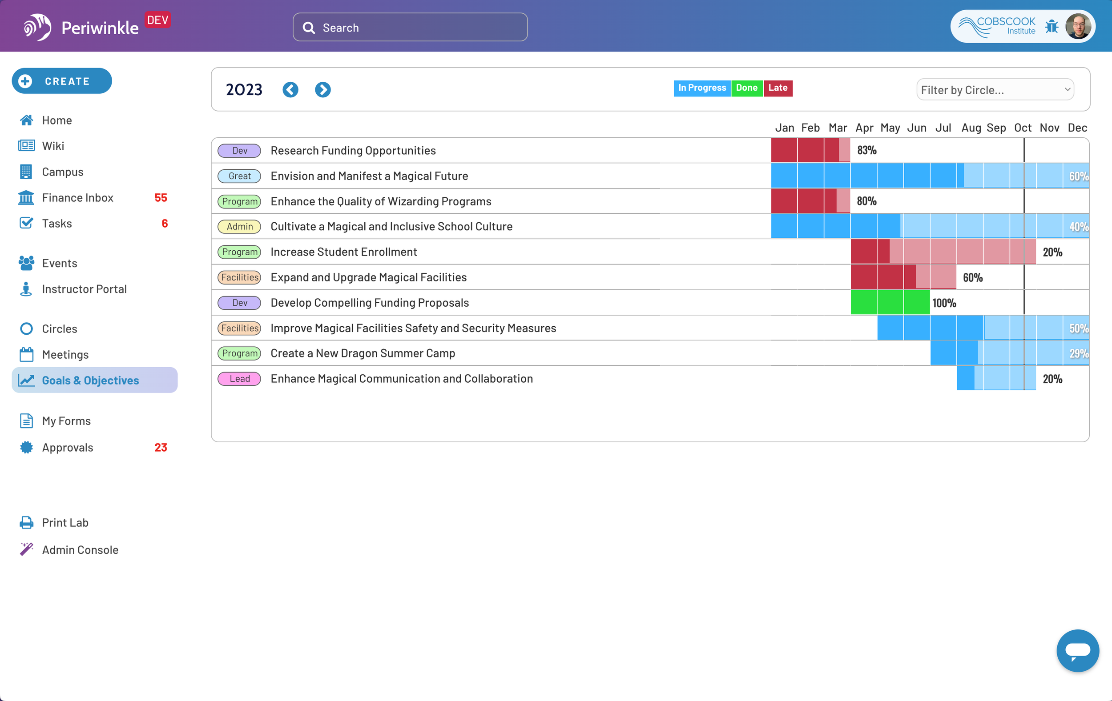Toggle the Late status legend filter
This screenshot has height=701, width=1112.
[x=778, y=88]
